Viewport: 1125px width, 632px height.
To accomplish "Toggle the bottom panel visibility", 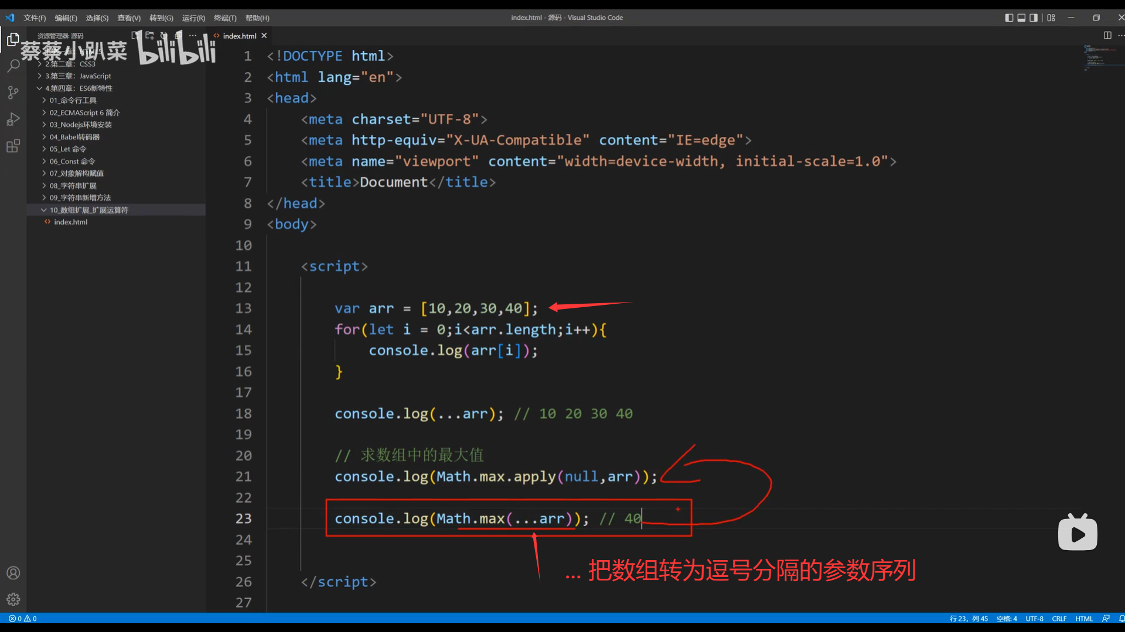I will tap(1021, 18).
